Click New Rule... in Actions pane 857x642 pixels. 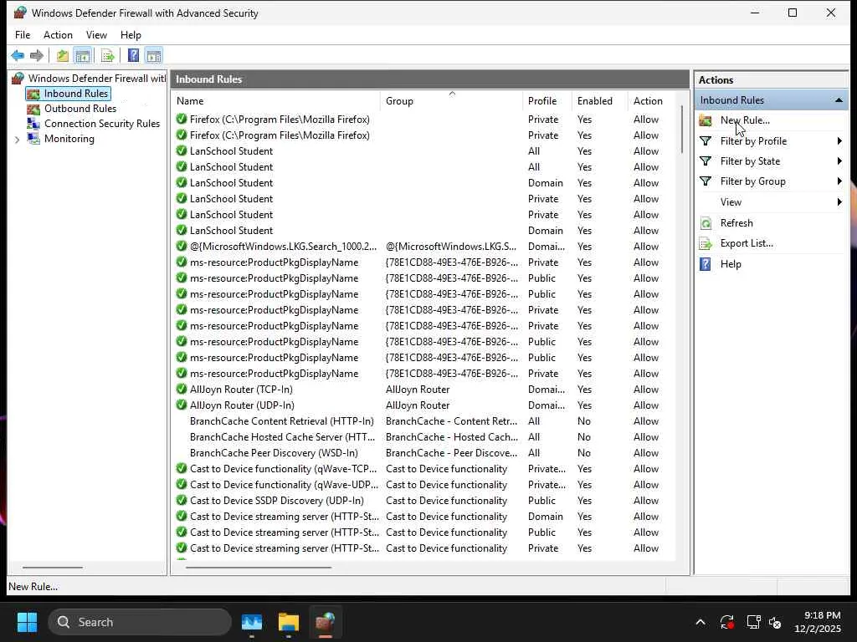745,120
